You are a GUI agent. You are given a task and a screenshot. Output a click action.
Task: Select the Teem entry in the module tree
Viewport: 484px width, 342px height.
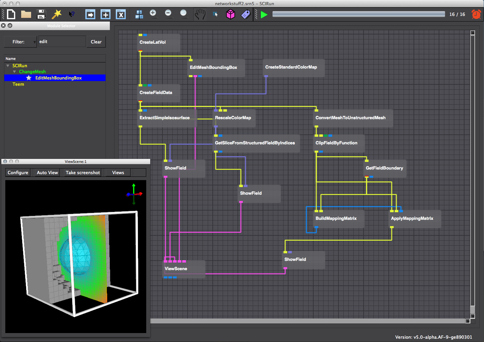click(x=18, y=84)
